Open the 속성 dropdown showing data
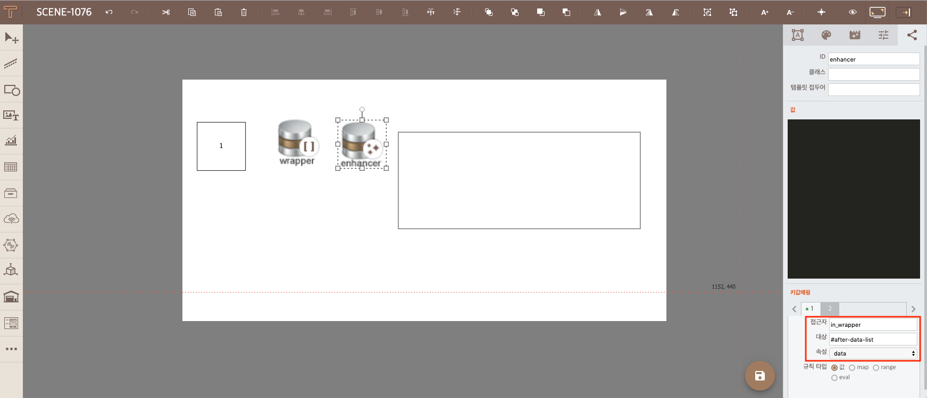Screen dimensions: 927x398 [873, 353]
